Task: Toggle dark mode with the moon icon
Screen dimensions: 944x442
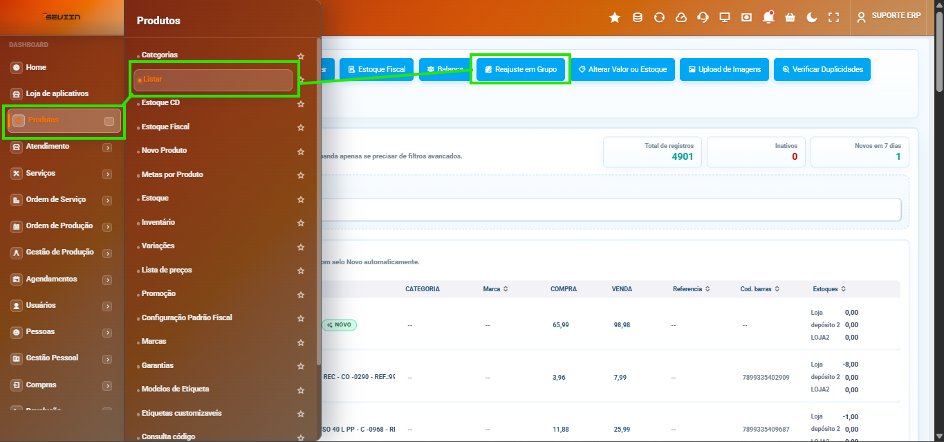Action: click(812, 18)
